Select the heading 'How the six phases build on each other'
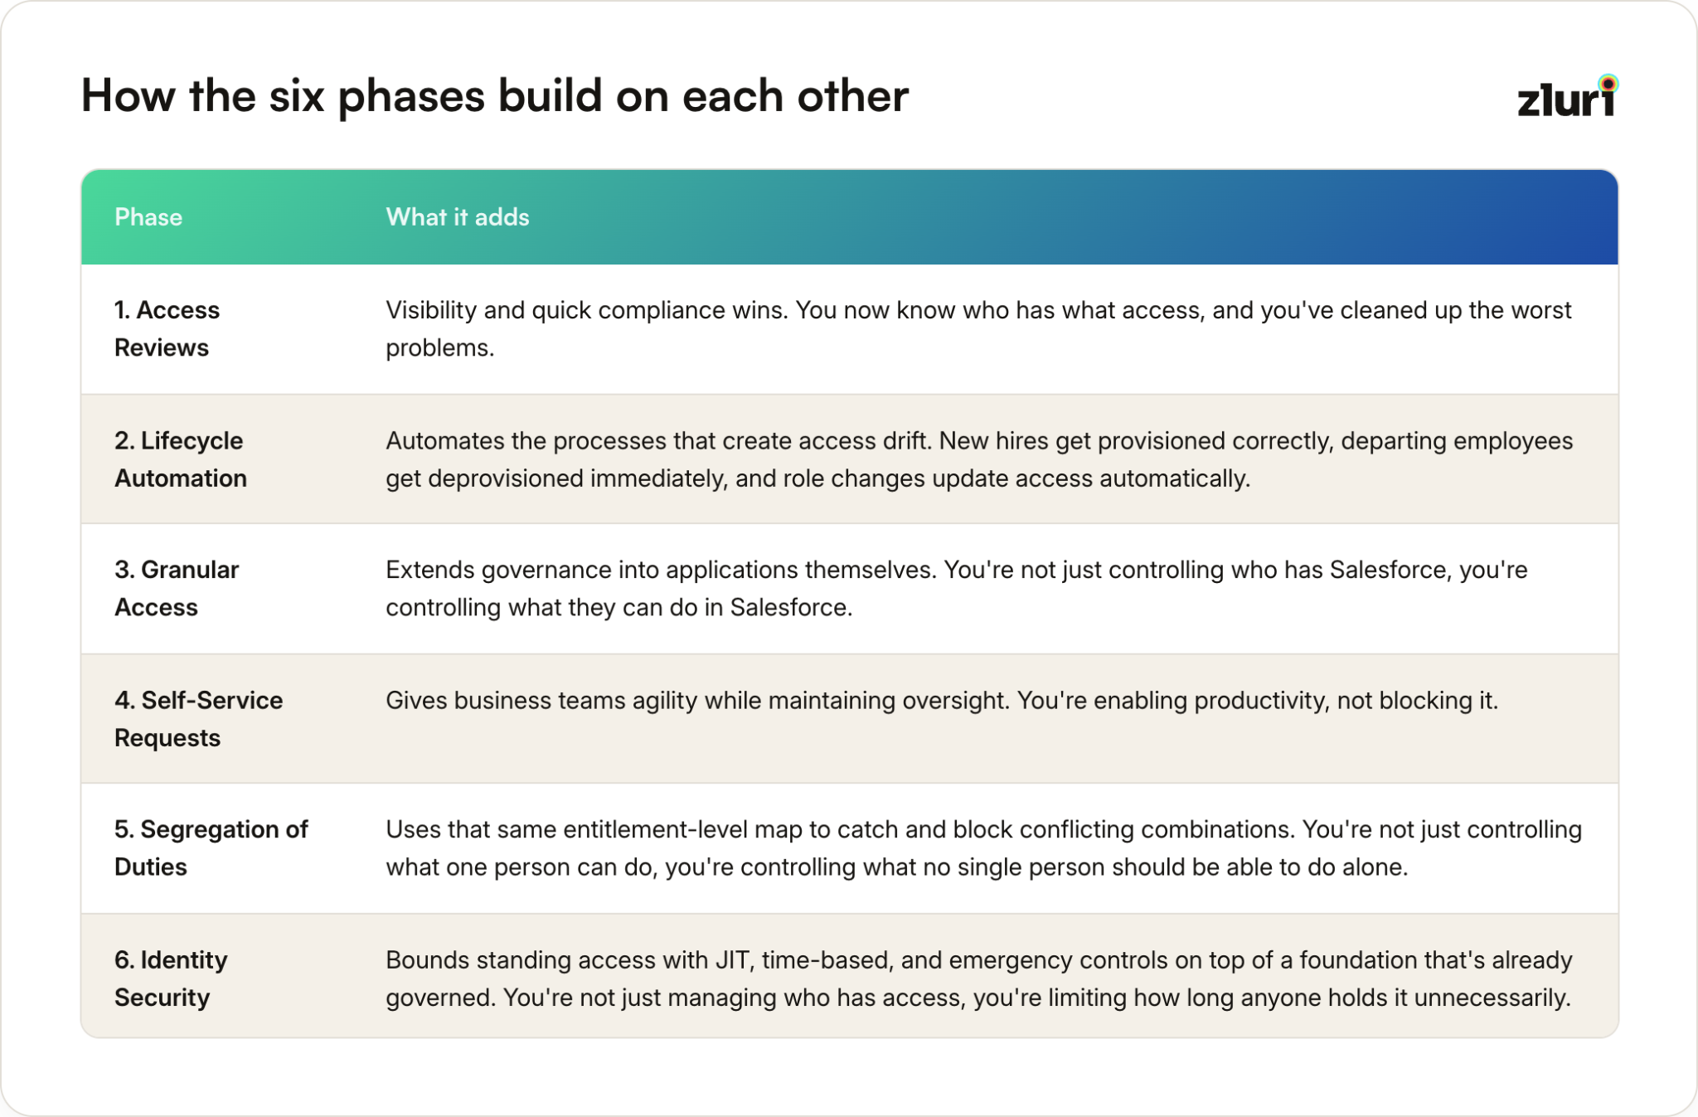This screenshot has width=1698, height=1117. (x=495, y=96)
